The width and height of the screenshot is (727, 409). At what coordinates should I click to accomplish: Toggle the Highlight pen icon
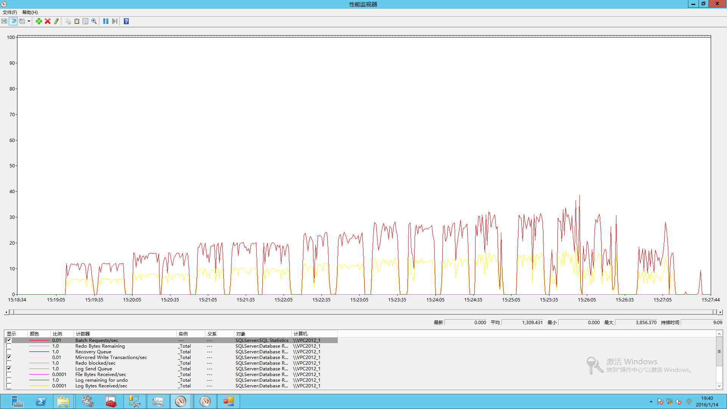click(56, 21)
